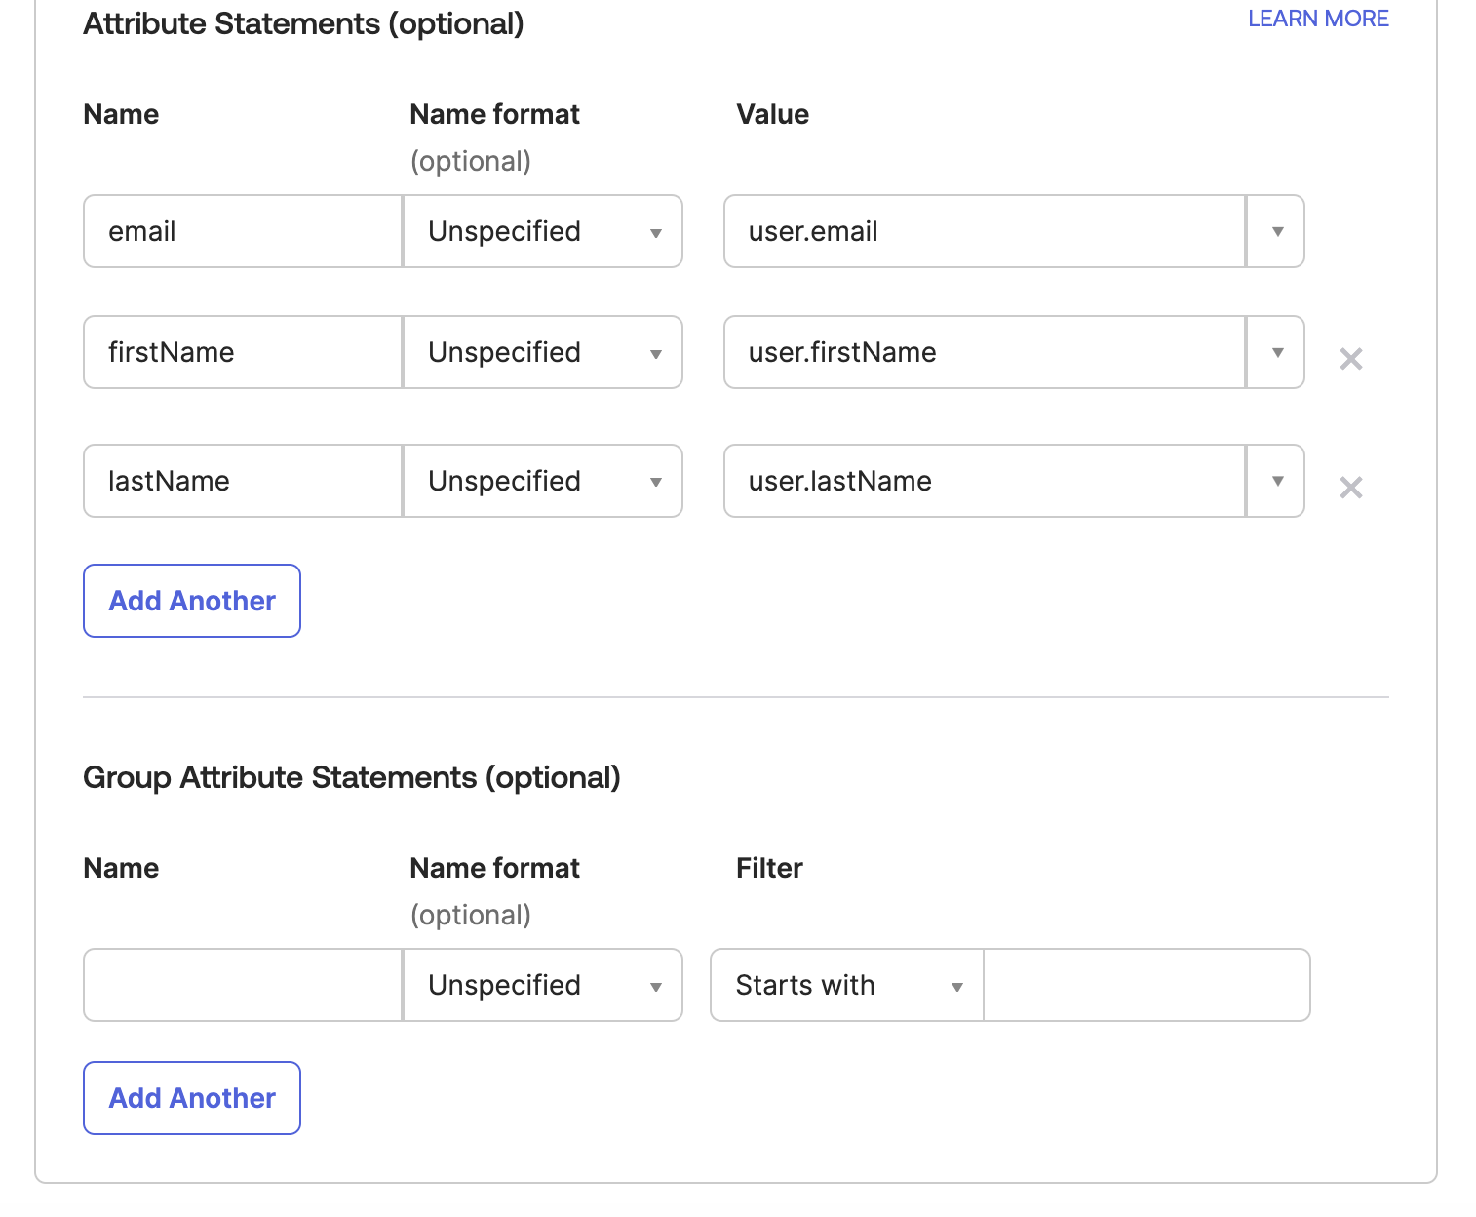Remove the firstName attribute statement row
1476x1217 pixels.
pos(1351,359)
